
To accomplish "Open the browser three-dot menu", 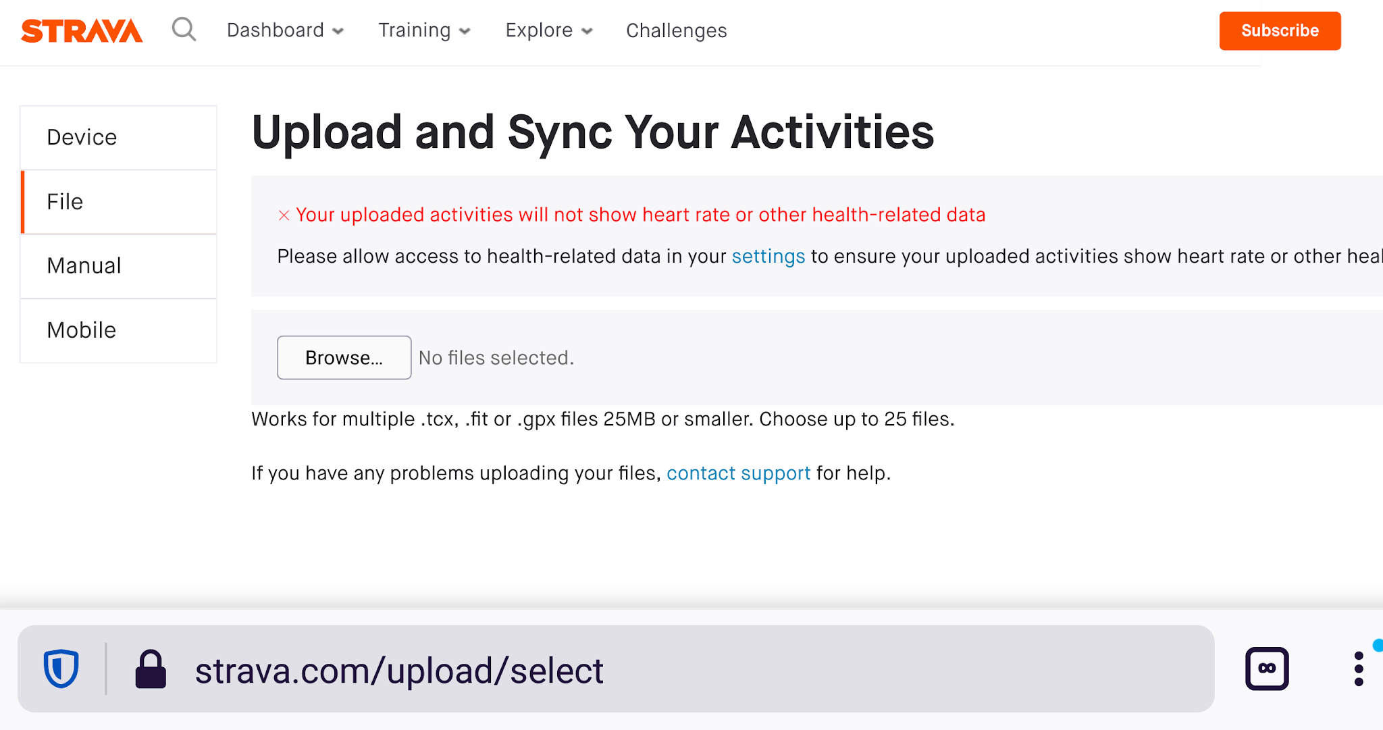I will pyautogui.click(x=1358, y=669).
